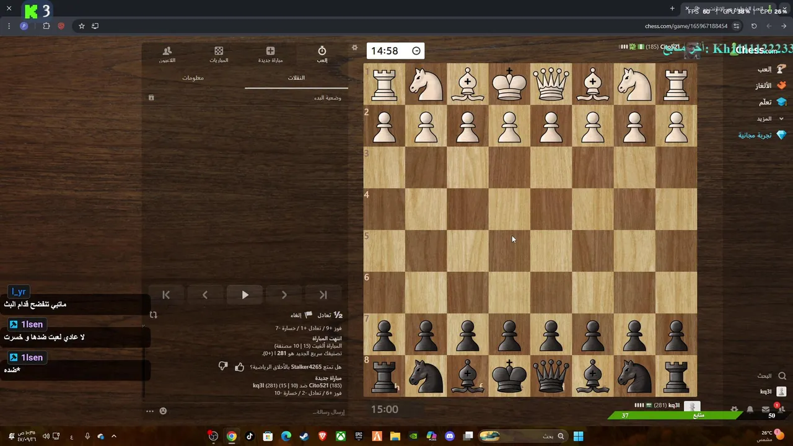Open the Learn menu (تعلّم) in the sidebar
The width and height of the screenshot is (793, 446).
(772, 102)
